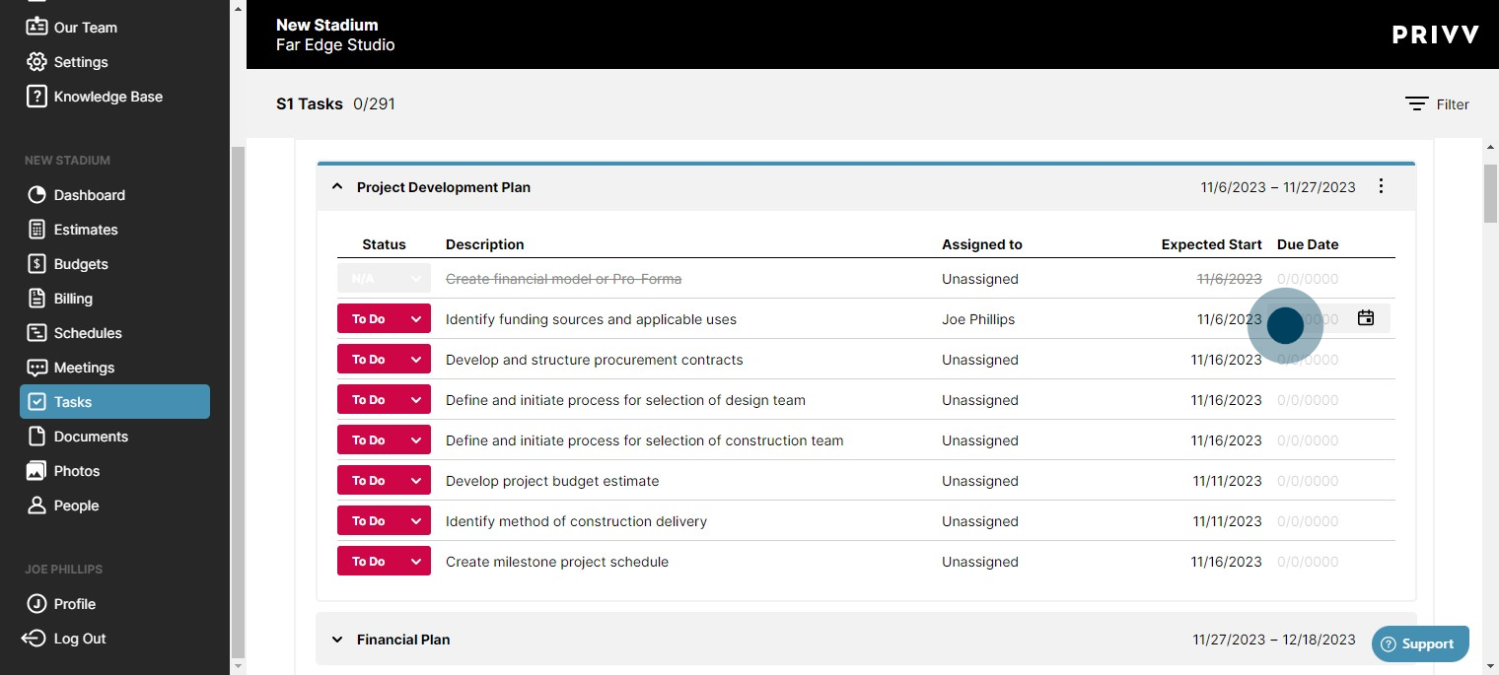
Task: Click the '11/27/2023 – 12/18/2023' date range
Action: pos(1274,640)
